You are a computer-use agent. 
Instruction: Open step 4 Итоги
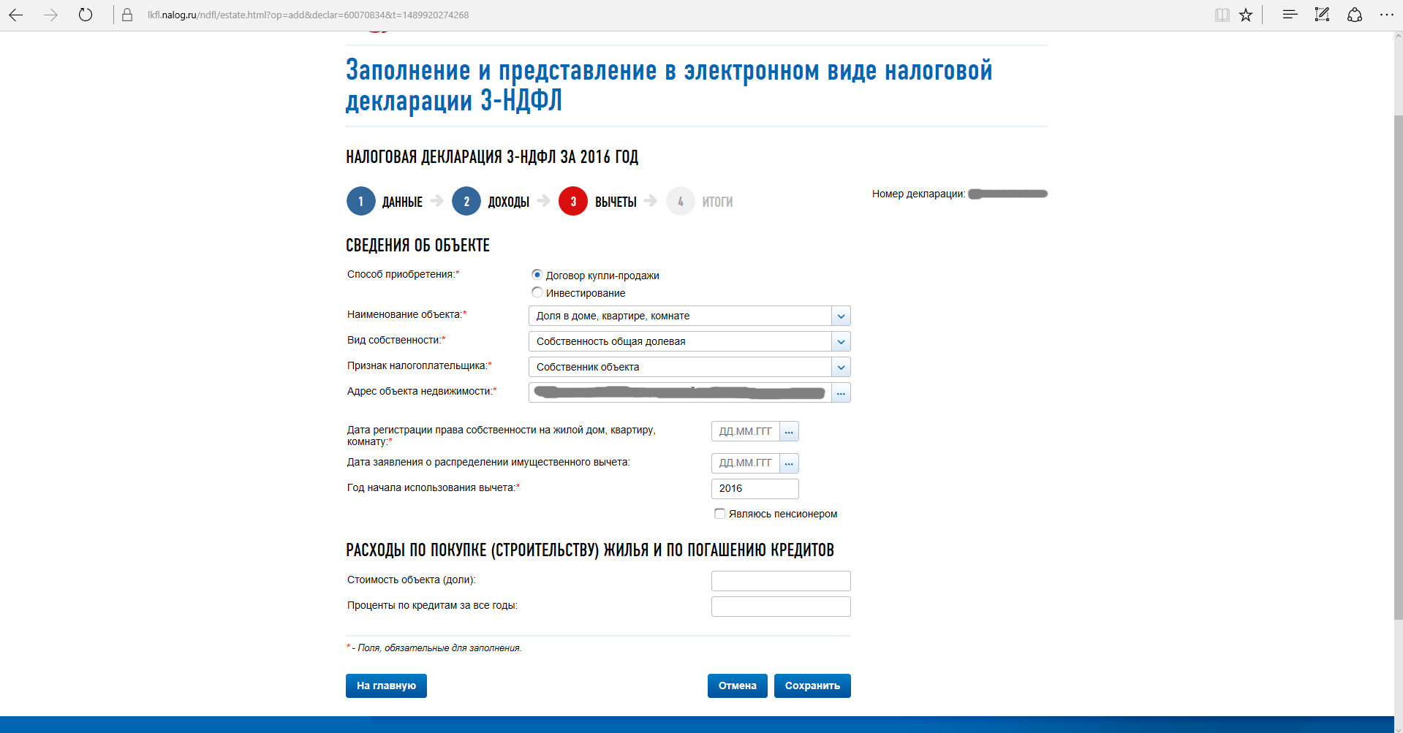click(700, 202)
